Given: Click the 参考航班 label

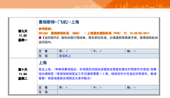Looking at the screenshot, I should (46, 29).
